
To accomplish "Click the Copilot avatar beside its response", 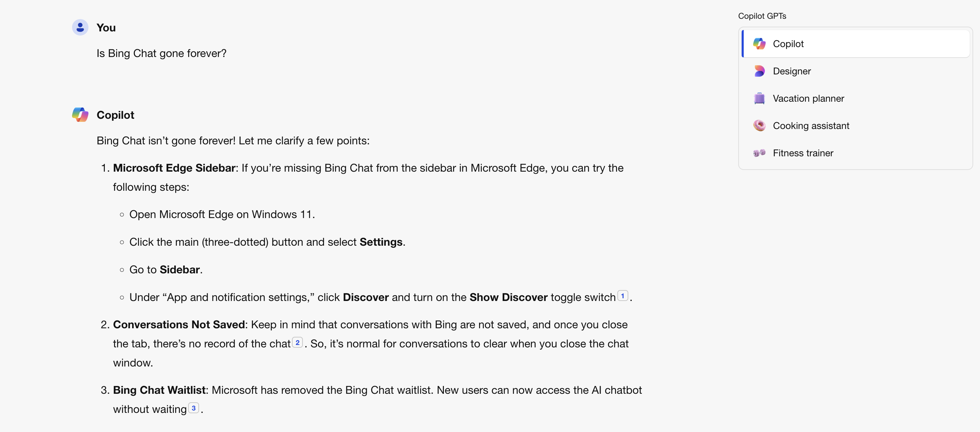I will tap(80, 114).
